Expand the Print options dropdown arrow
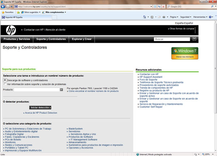Image resolution: width=217 pixels, height=156 pixels. (167, 17)
